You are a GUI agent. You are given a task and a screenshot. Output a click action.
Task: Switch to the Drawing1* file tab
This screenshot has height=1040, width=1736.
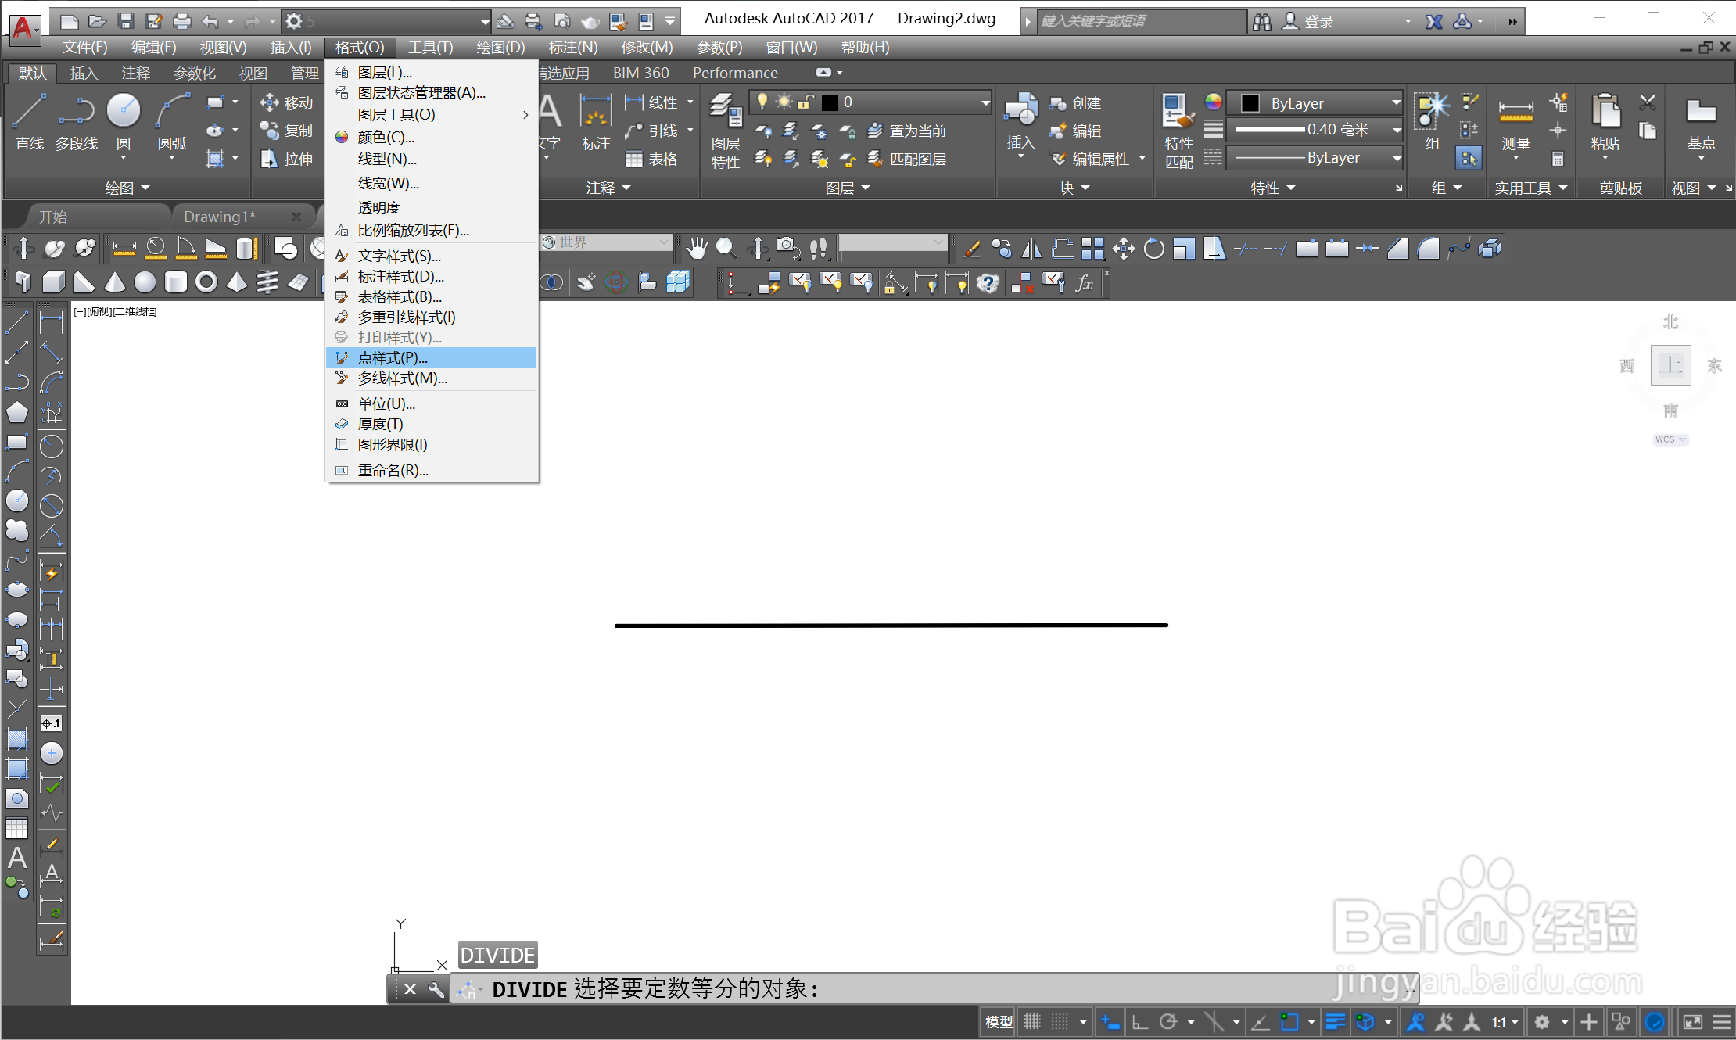(219, 217)
